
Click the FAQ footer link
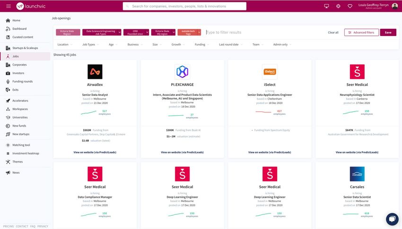33,227
